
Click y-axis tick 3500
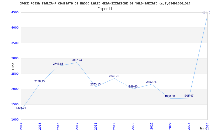[x=15, y=43]
